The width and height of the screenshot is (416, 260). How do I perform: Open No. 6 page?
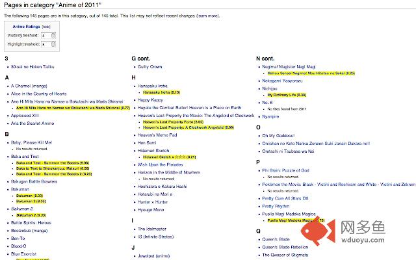click(x=267, y=103)
